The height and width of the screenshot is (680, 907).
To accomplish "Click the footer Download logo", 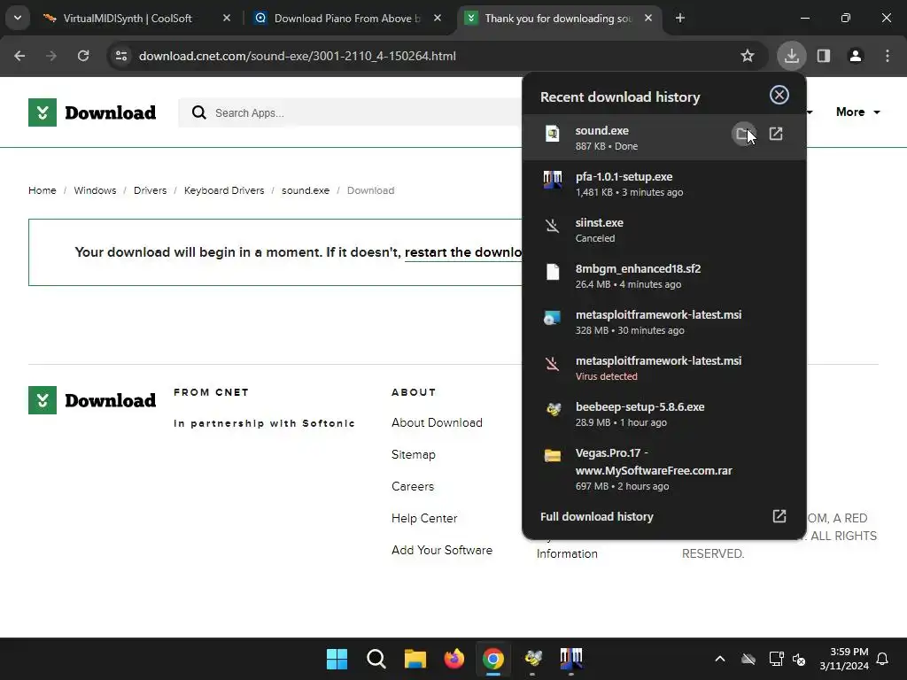I will tap(92, 400).
